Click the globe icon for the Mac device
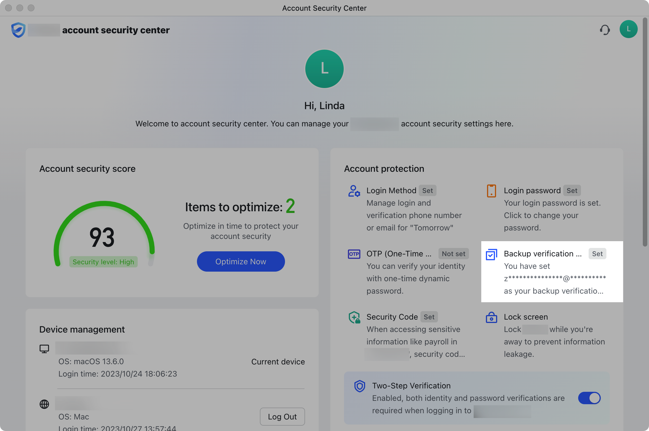Screen dimensions: 649x431 [x=44, y=404]
